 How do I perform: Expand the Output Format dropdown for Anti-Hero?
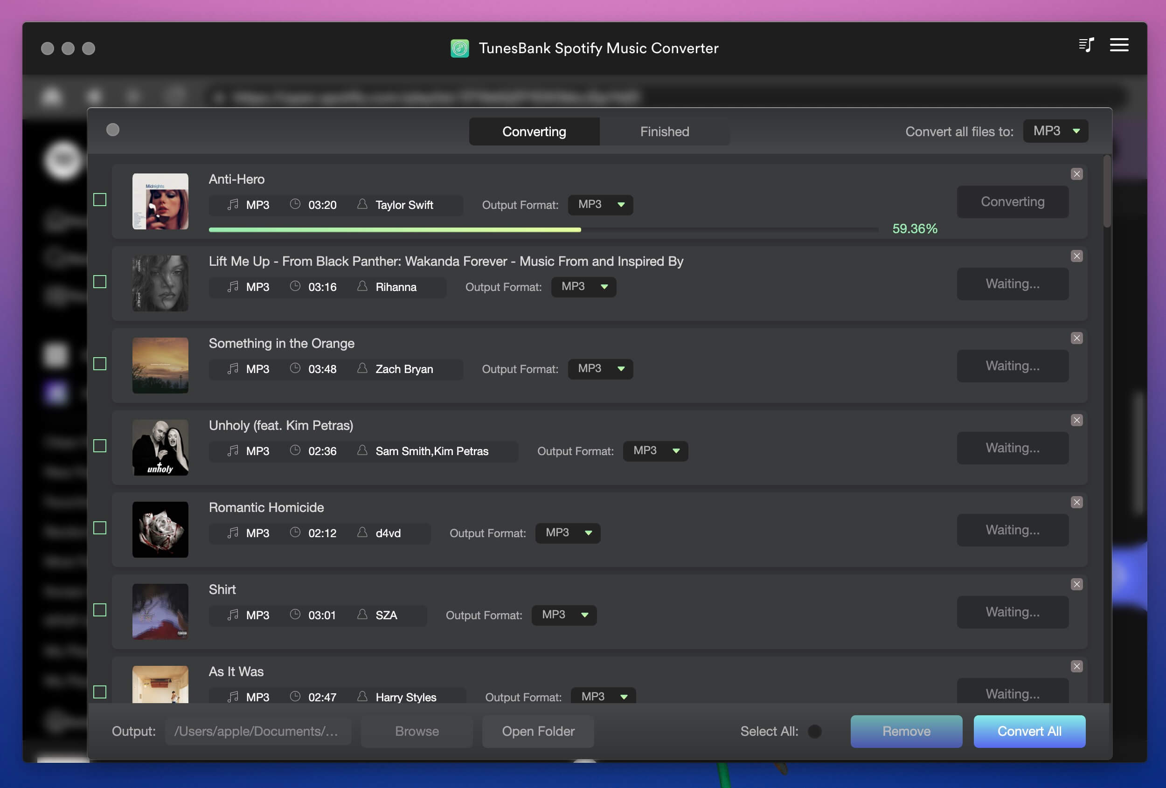click(x=600, y=204)
